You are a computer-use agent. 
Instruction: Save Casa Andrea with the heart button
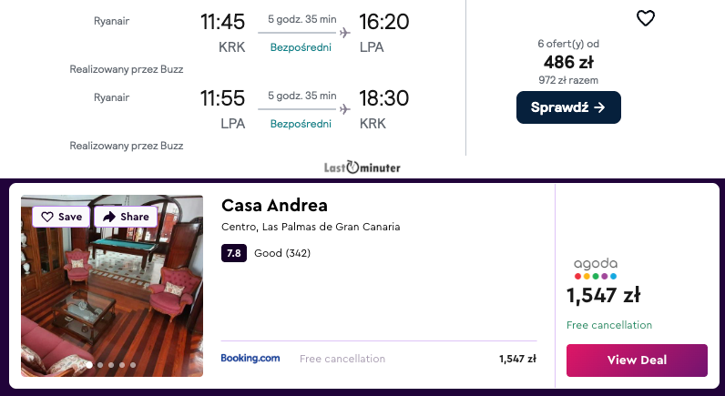coord(61,217)
